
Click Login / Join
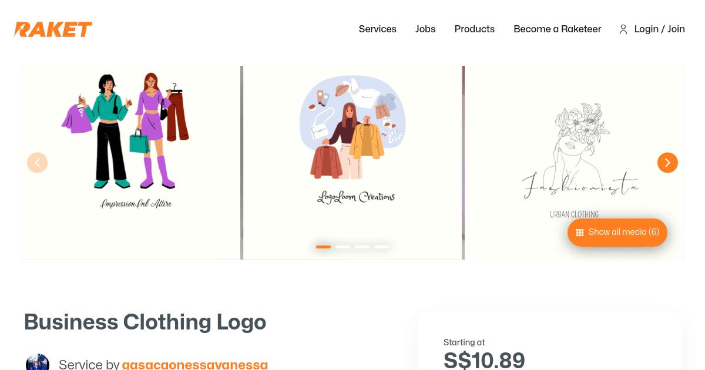point(659,29)
